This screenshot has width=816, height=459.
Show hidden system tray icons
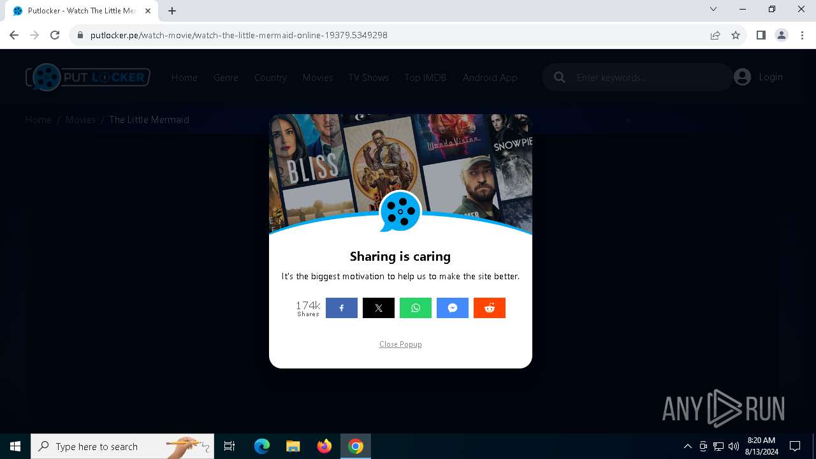[687, 446]
